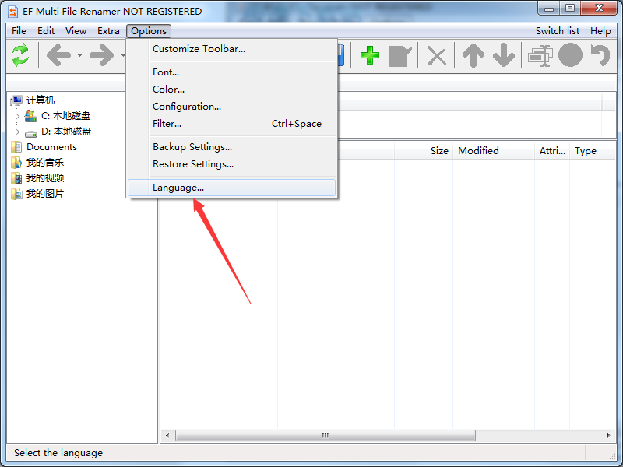This screenshot has width=623, height=467.
Task: Click the X delete toolbar icon
Action: coord(438,55)
